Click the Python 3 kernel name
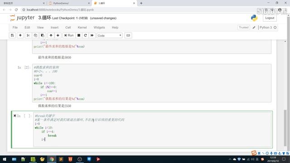This screenshot has height=163, width=290. click(266, 27)
